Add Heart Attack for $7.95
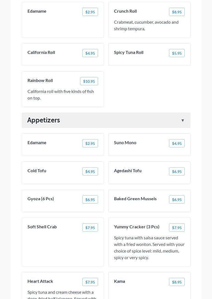The width and height of the screenshot is (212, 299). (90, 282)
